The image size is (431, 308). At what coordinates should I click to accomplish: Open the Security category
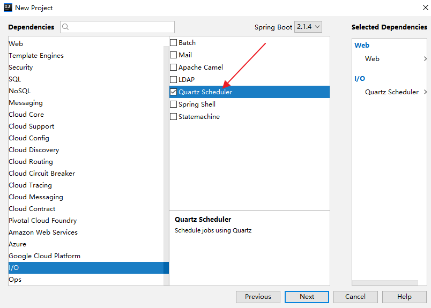pos(86,67)
